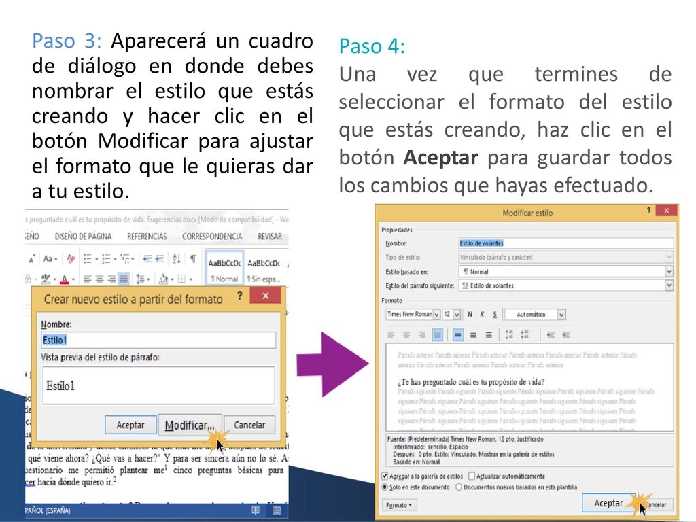Click increase indent in Modificar estilo dialog
Image resolution: width=696 pixels, height=522 pixels.
pos(566,334)
